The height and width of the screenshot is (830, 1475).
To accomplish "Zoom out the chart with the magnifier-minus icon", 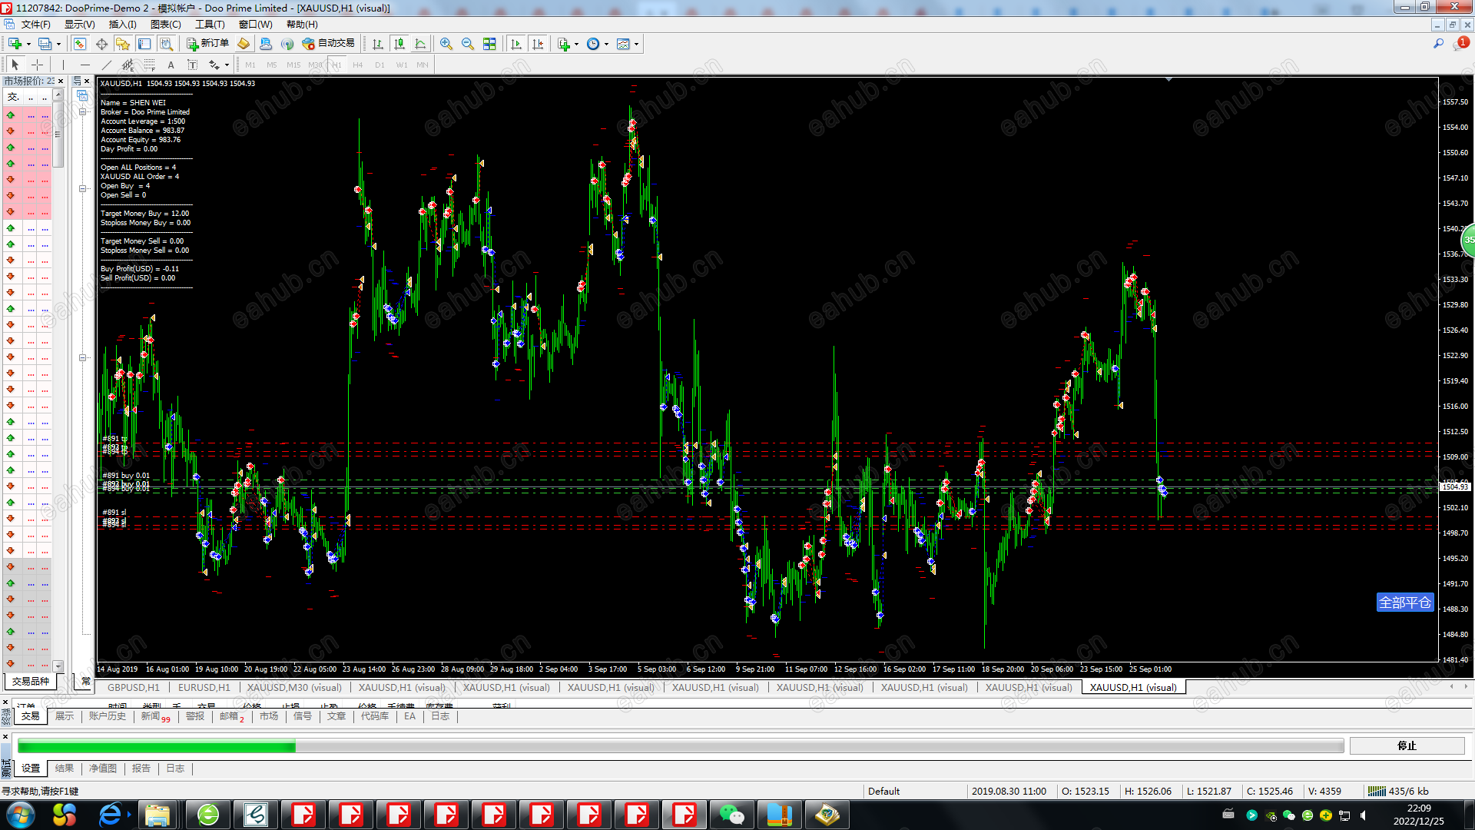I will click(x=467, y=44).
